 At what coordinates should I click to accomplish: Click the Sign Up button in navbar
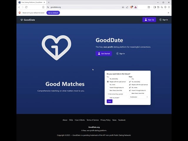pos(149,20)
